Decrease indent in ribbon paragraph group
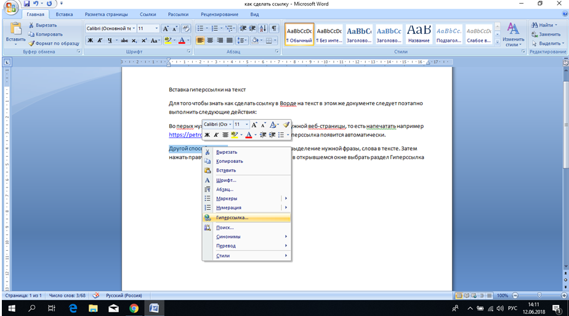The width and height of the screenshot is (569, 316). [243, 28]
